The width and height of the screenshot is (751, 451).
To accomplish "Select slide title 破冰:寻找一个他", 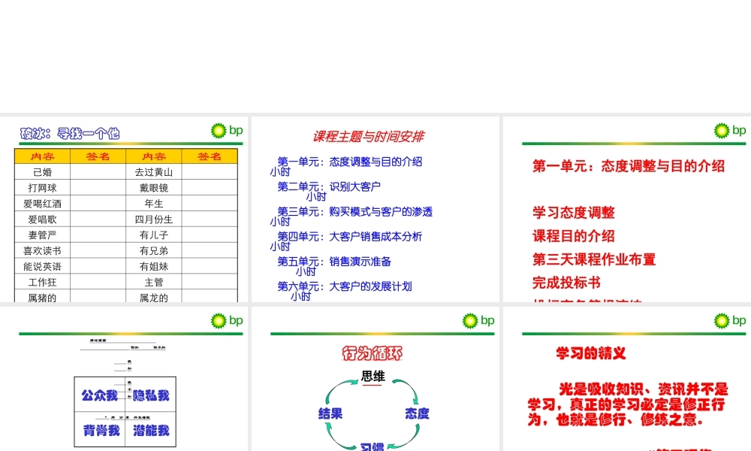I will (x=70, y=133).
